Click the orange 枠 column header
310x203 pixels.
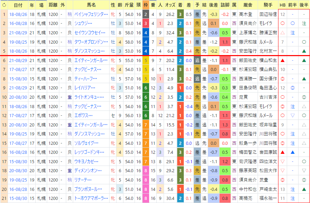146,5
